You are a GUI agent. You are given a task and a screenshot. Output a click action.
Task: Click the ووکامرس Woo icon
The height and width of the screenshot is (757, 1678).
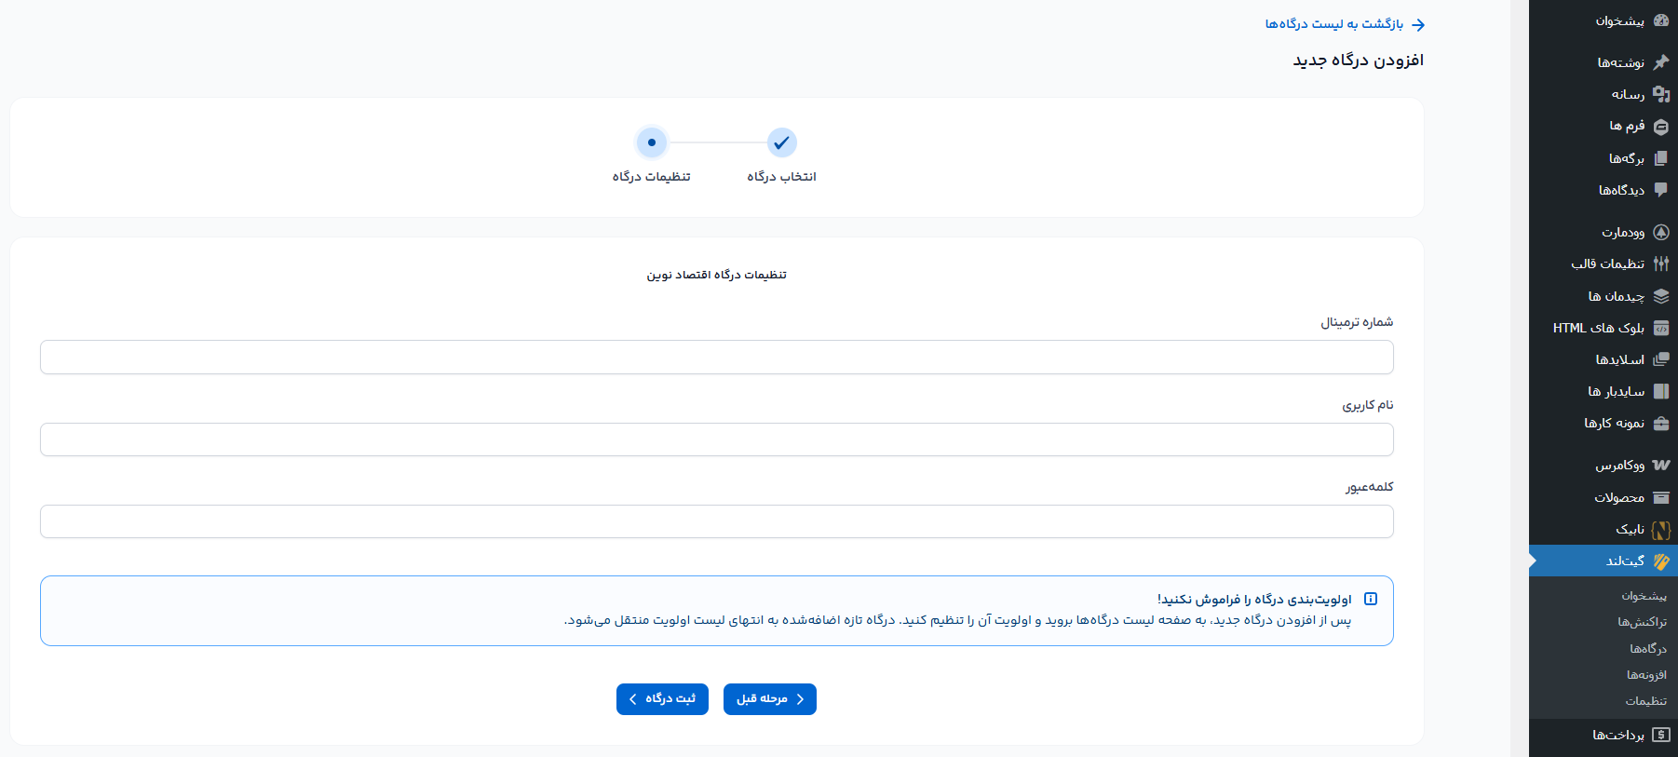[1661, 465]
